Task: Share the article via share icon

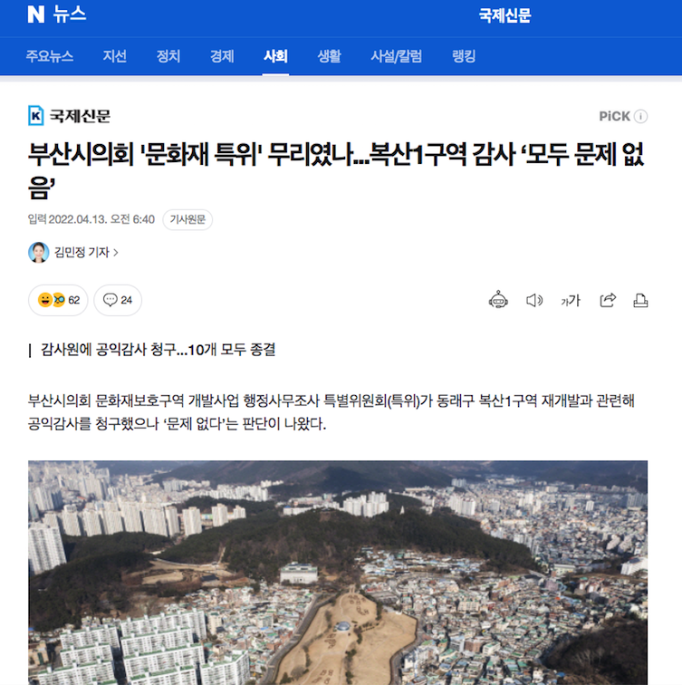Action: tap(608, 300)
